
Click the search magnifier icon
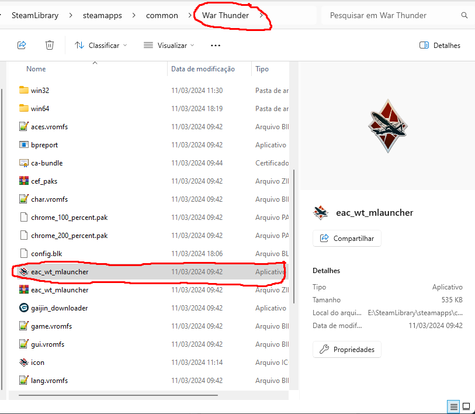(464, 15)
